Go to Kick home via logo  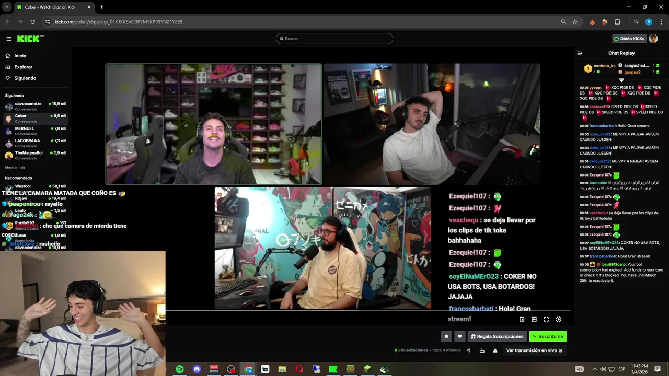pos(30,39)
